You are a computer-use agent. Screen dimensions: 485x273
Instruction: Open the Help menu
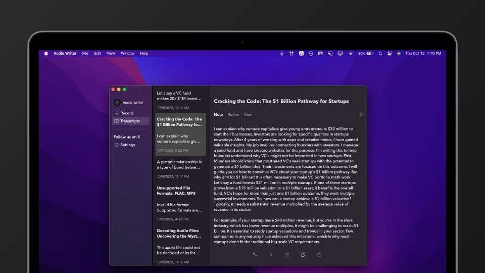pyautogui.click(x=144, y=53)
